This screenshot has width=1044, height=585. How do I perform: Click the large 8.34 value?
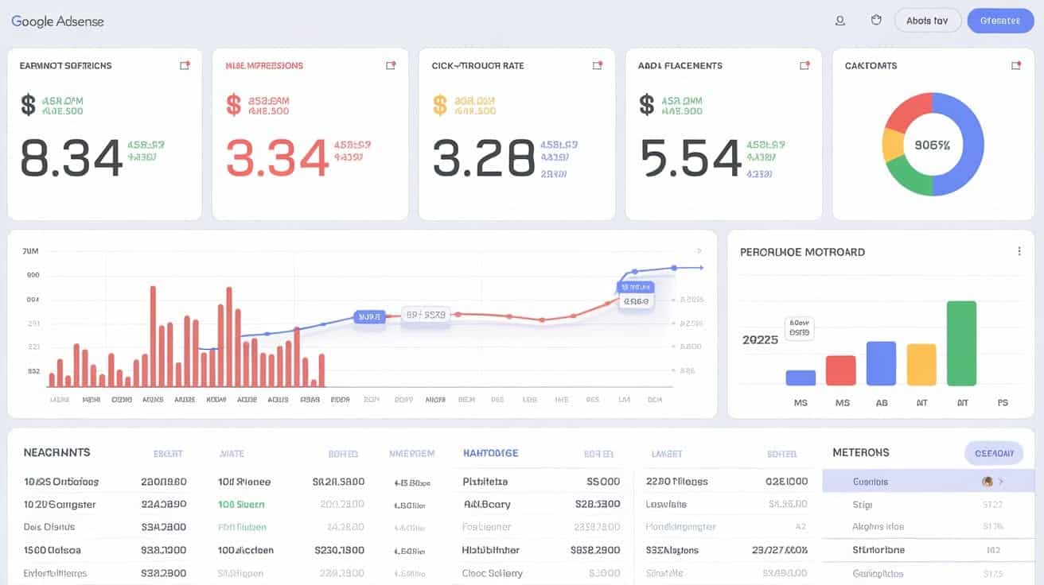(71, 157)
